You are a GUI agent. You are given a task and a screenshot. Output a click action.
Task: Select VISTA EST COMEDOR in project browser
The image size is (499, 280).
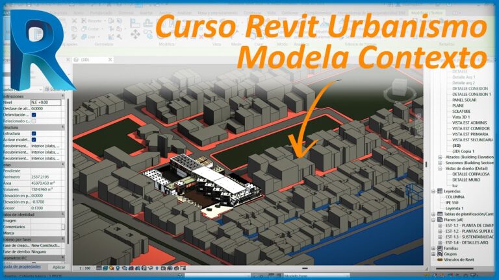pos(471,128)
